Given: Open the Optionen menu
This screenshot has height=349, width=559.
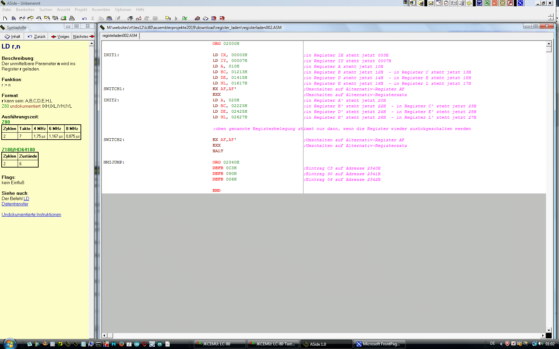Looking at the screenshot, I should tap(123, 10).
